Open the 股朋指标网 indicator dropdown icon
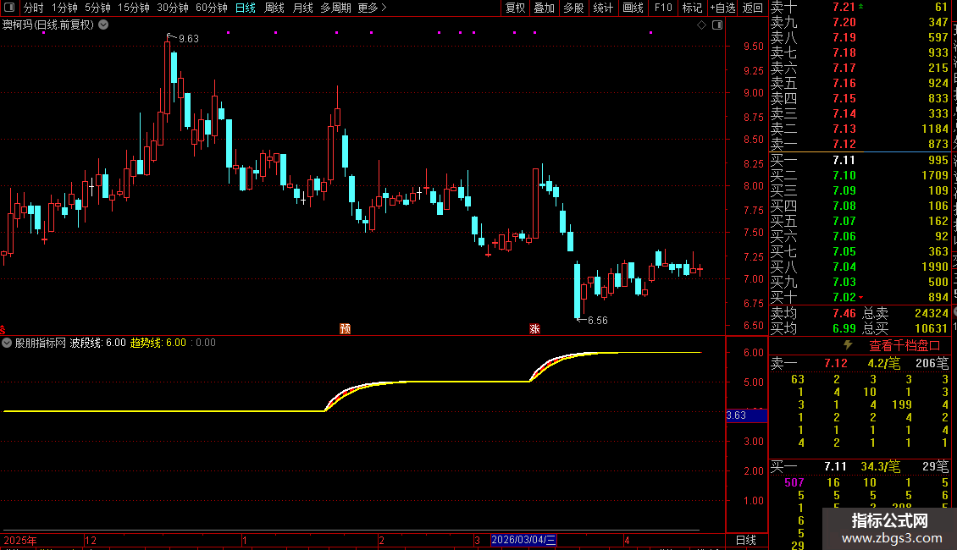Image resolution: width=957 pixels, height=550 pixels. coord(7,343)
